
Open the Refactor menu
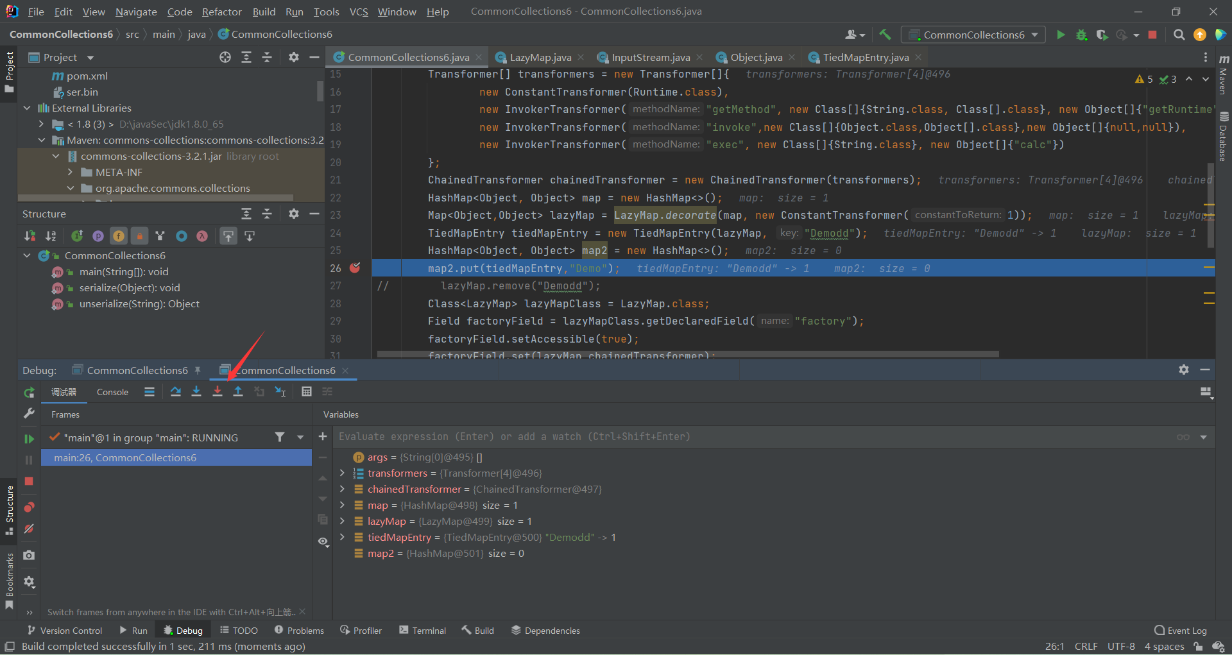click(x=222, y=12)
